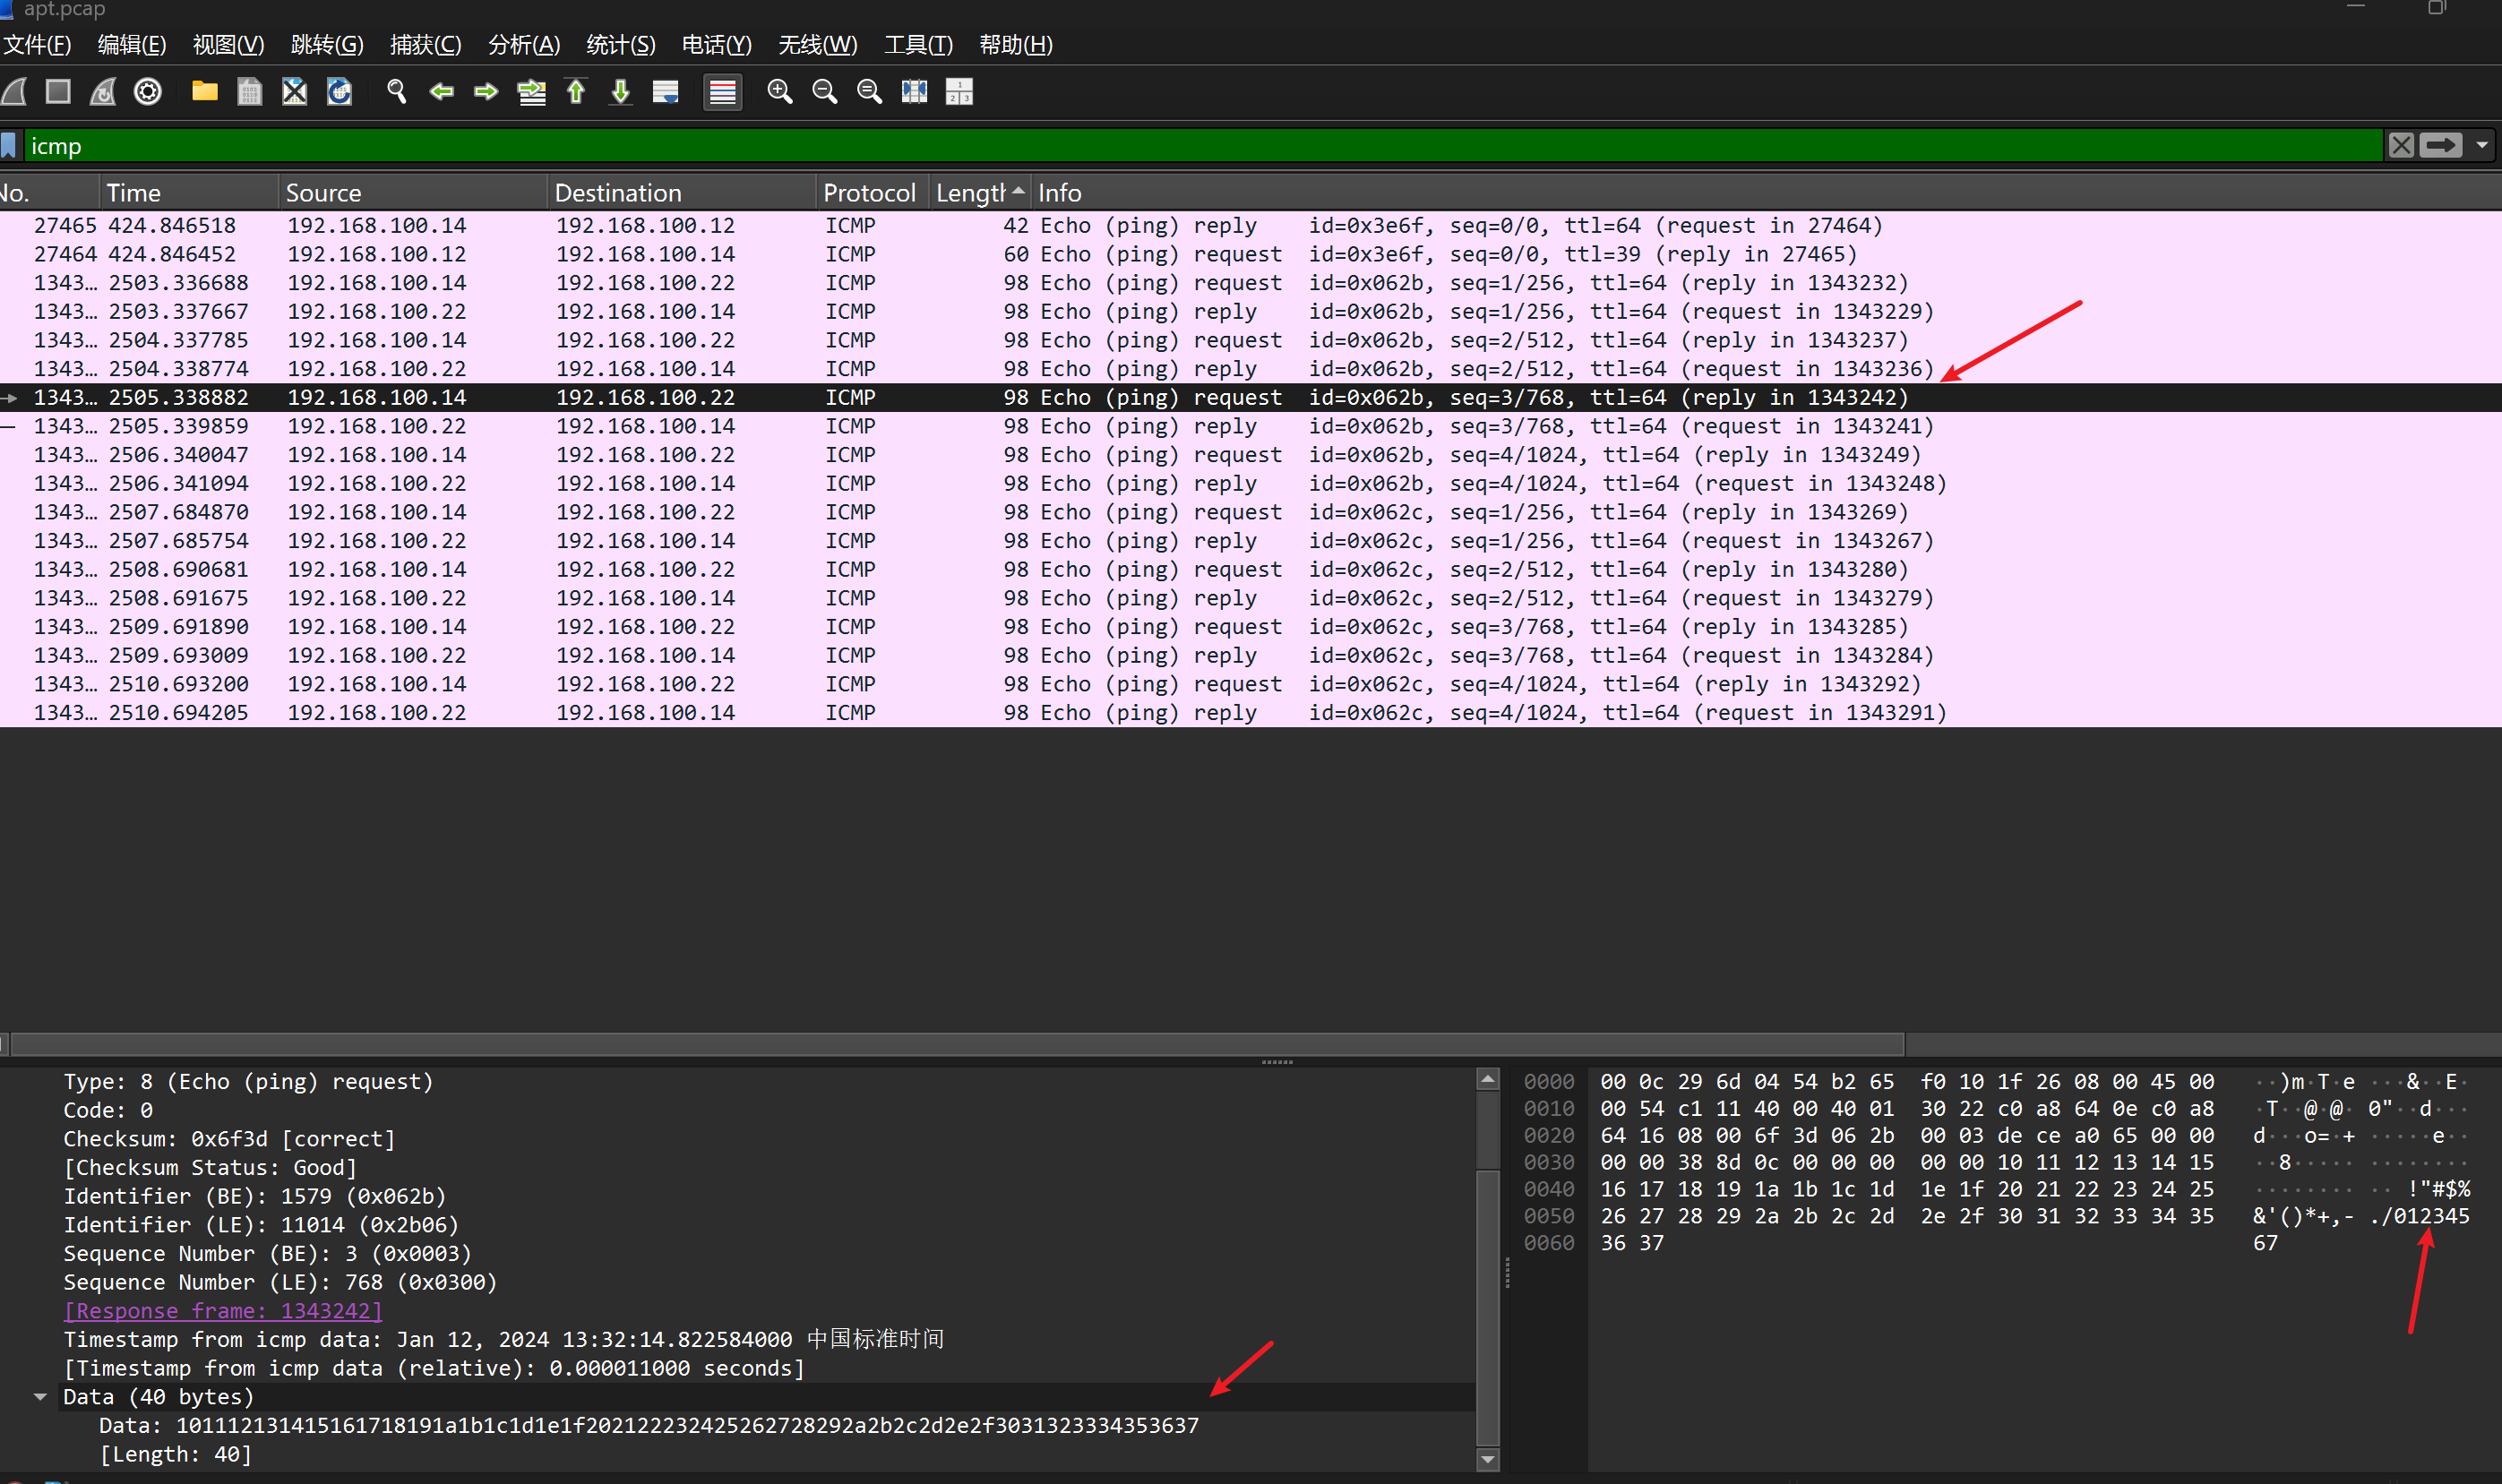Click the go to specific packet icon

531,92
